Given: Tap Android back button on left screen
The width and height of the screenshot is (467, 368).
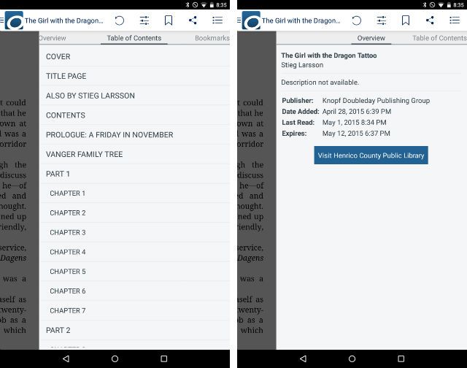Looking at the screenshot, I should tap(66, 359).
